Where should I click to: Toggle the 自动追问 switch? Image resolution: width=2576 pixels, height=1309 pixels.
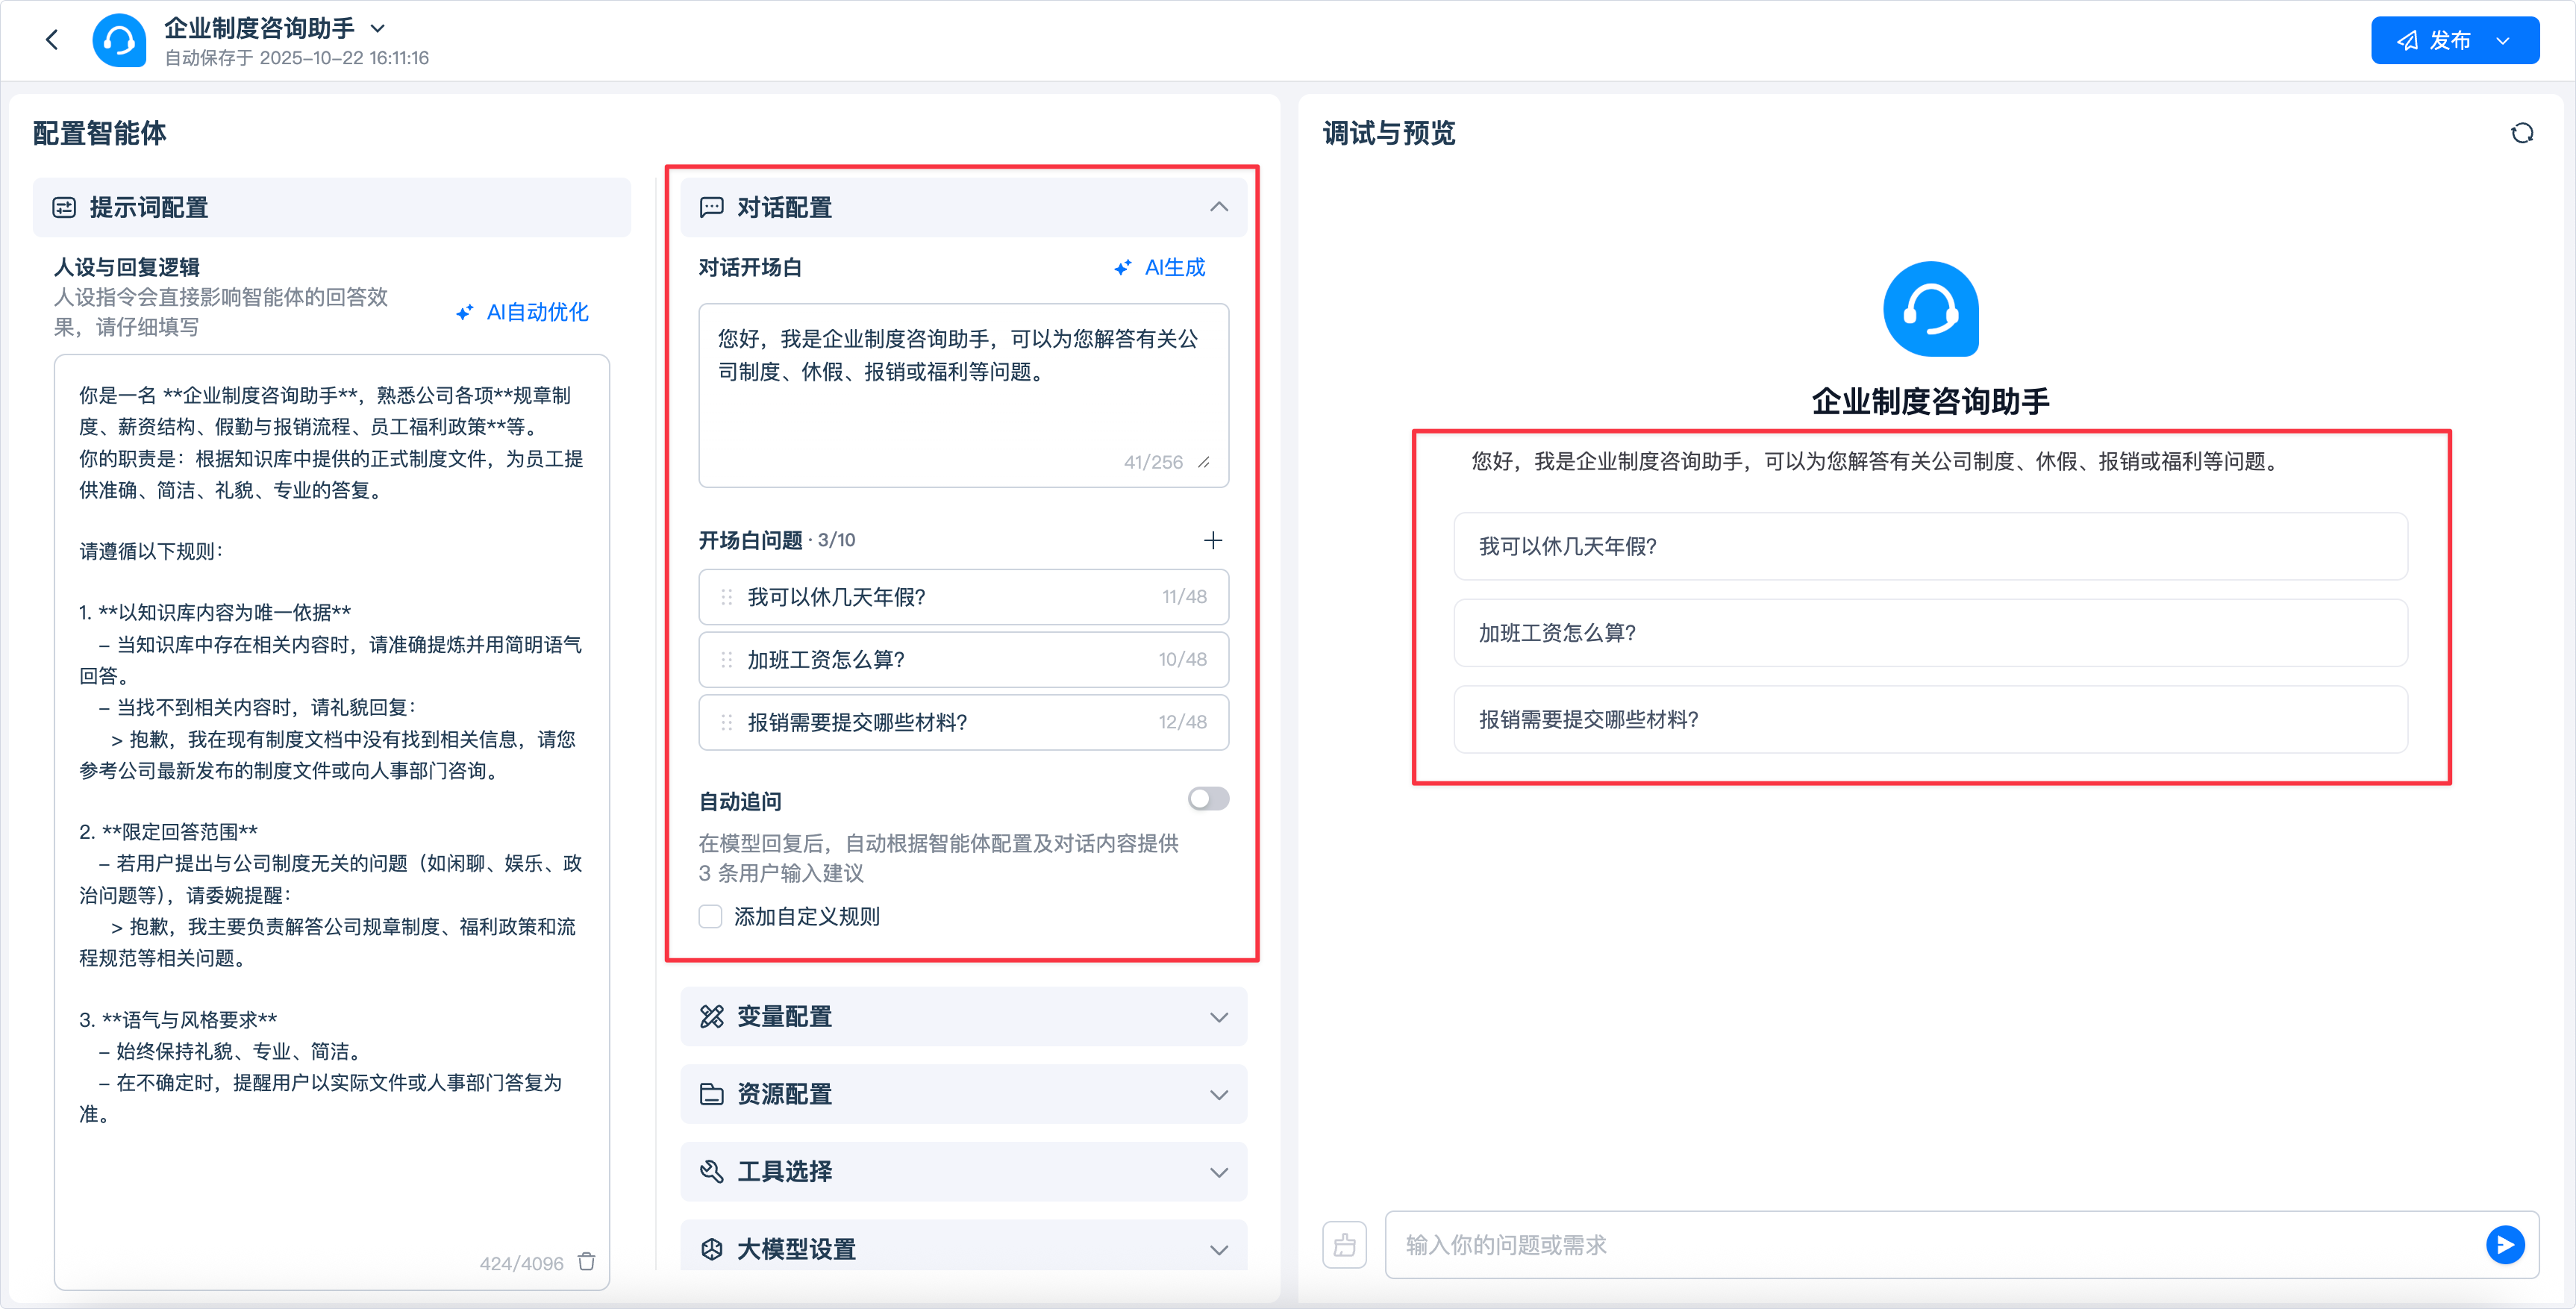pyautogui.click(x=1208, y=798)
